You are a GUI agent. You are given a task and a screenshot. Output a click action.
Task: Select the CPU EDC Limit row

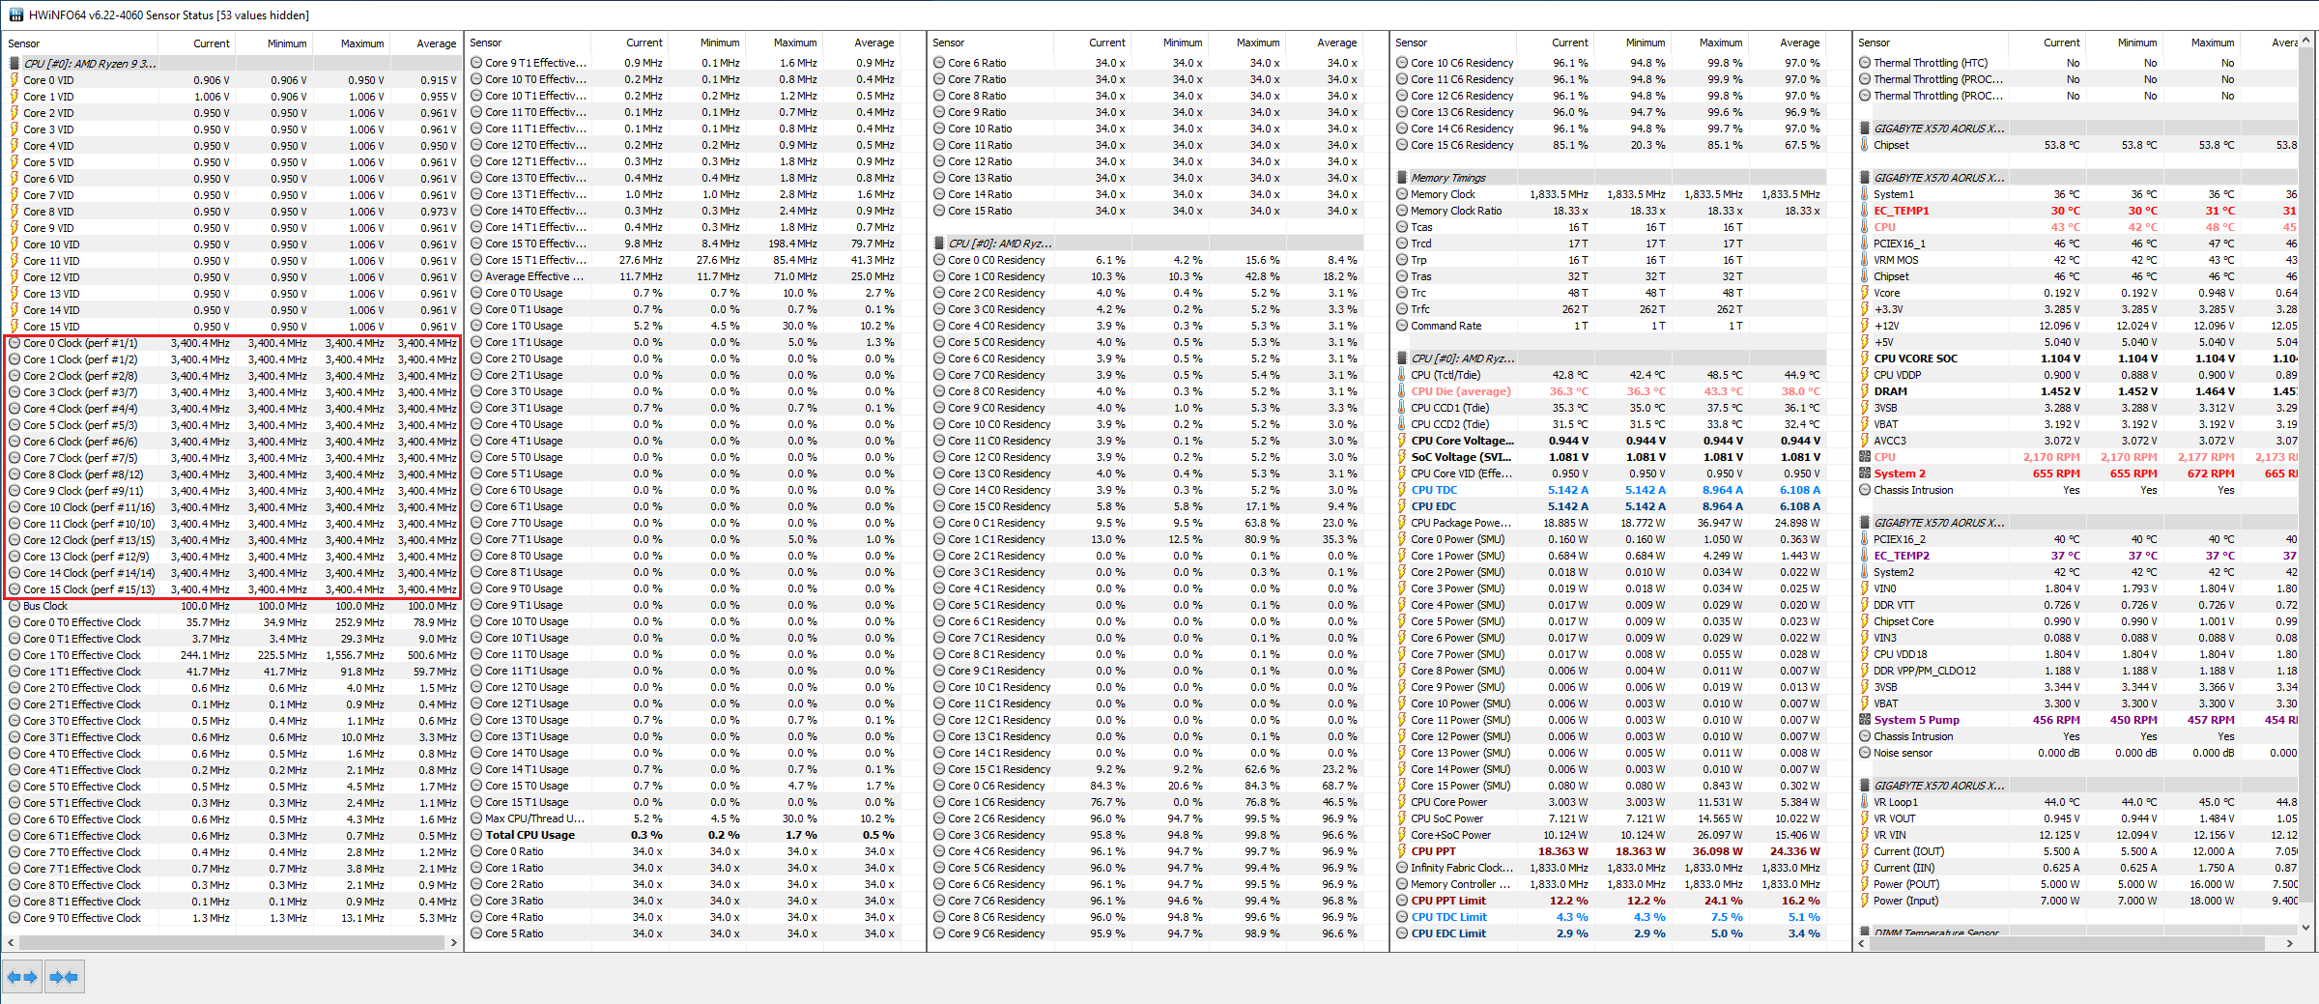1610,933
